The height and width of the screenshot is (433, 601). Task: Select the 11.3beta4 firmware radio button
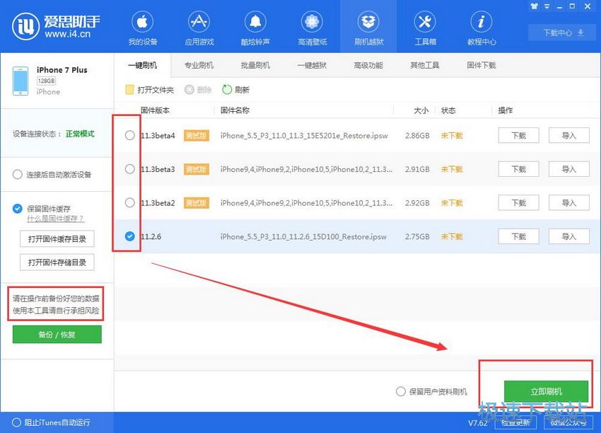click(130, 135)
